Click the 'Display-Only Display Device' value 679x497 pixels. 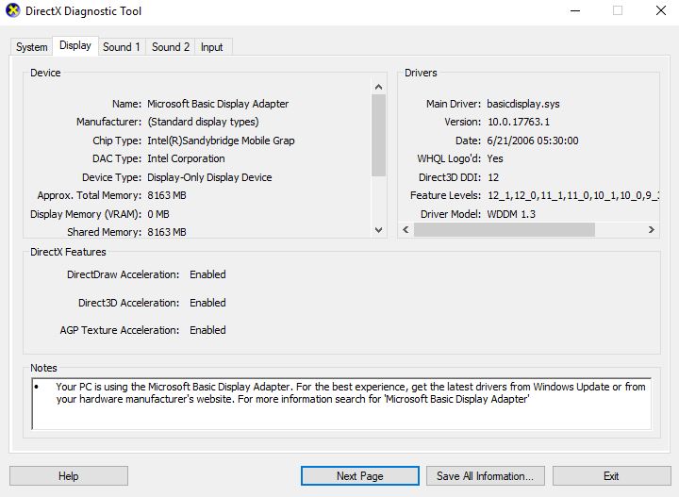(x=209, y=177)
